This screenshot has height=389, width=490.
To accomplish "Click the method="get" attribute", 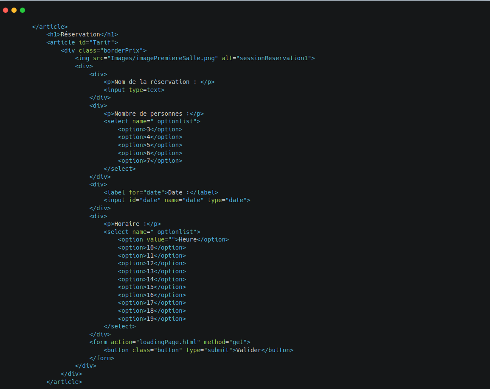I will pyautogui.click(x=225, y=342).
